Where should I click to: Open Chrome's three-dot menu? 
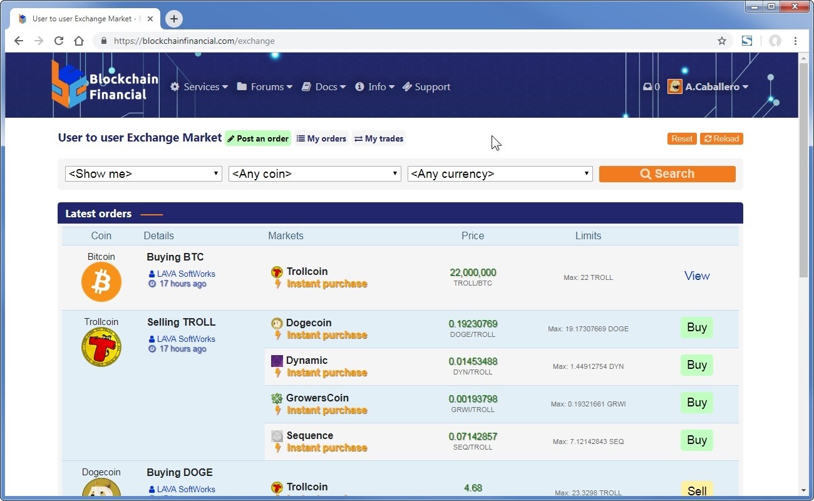coord(795,41)
